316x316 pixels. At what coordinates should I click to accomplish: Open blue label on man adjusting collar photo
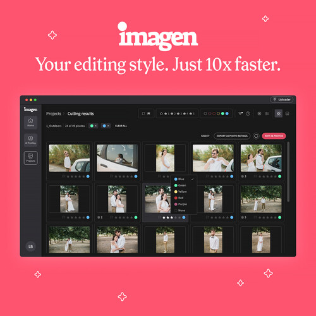[x=232, y=176]
